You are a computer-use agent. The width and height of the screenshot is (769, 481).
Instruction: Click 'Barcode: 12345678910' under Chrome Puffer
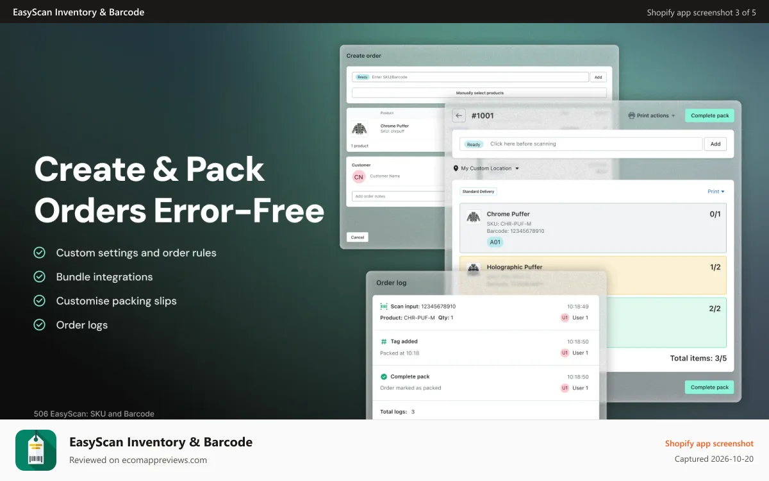pos(515,231)
